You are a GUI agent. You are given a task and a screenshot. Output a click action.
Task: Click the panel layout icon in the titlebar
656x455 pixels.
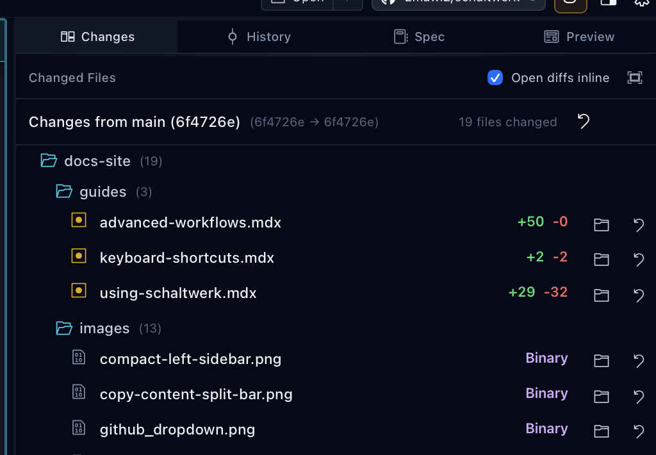[607, 4]
